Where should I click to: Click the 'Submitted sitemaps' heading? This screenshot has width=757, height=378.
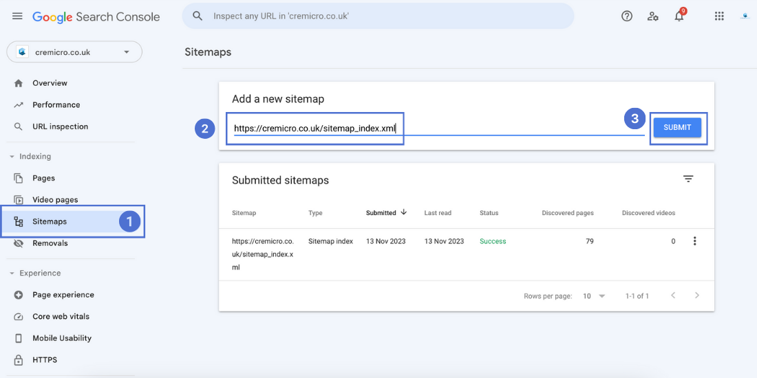click(x=281, y=180)
